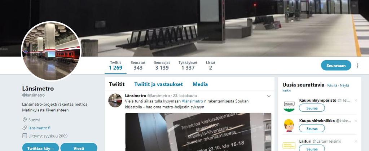Dismiss the Kaupunkiympäristö follow suggestion
Viewport: 369px width, 151px height.
coord(356,101)
